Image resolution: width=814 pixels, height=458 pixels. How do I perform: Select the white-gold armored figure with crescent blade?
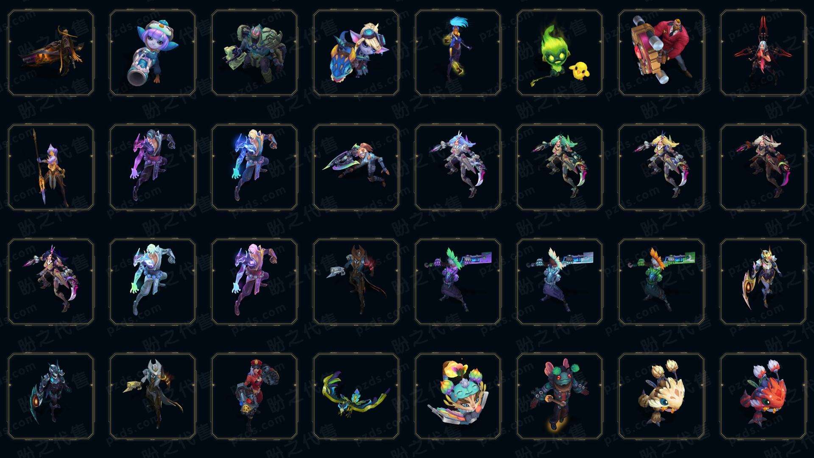tap(763, 282)
